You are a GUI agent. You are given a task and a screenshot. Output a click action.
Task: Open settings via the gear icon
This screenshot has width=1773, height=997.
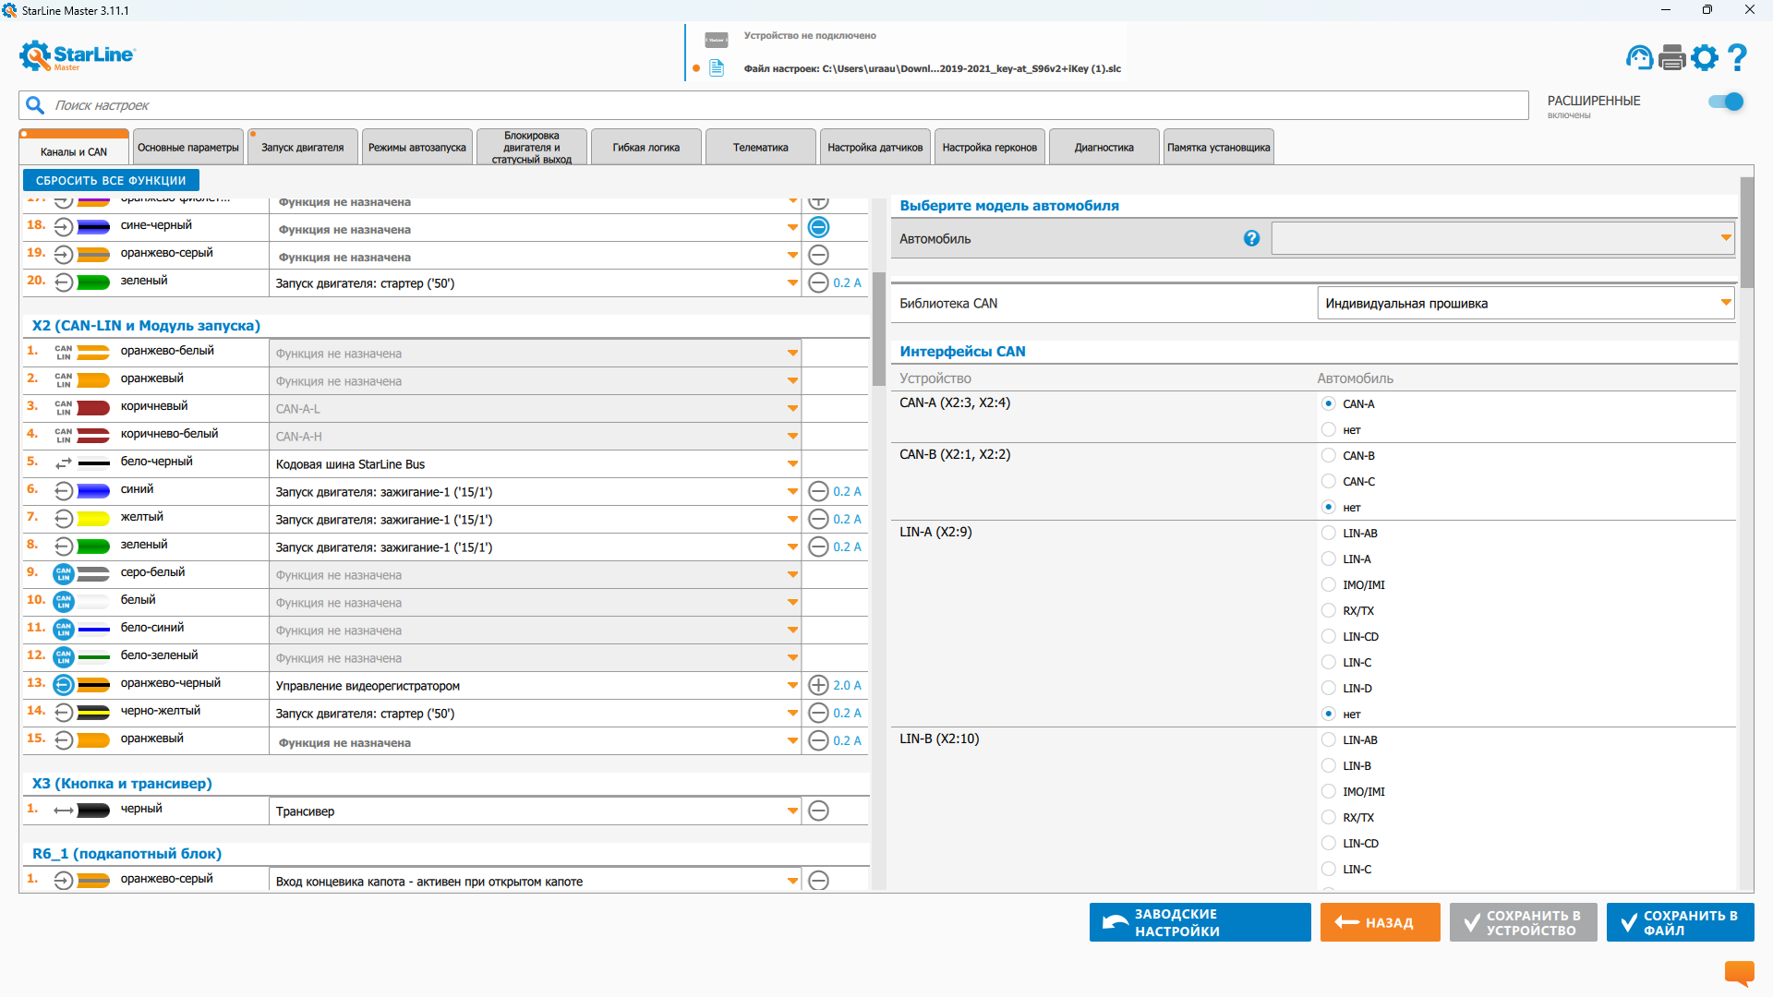(1705, 57)
